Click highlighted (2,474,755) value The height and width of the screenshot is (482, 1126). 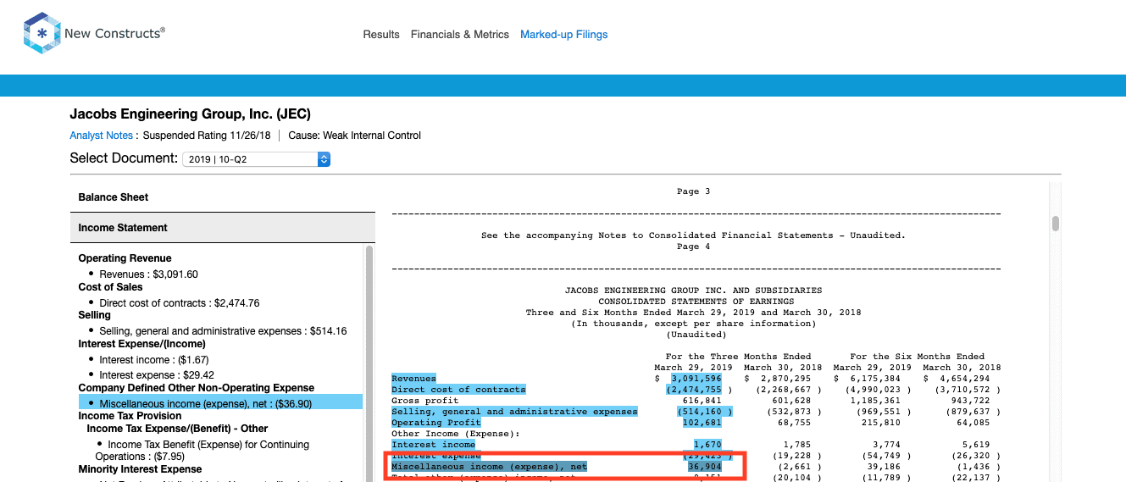(695, 390)
